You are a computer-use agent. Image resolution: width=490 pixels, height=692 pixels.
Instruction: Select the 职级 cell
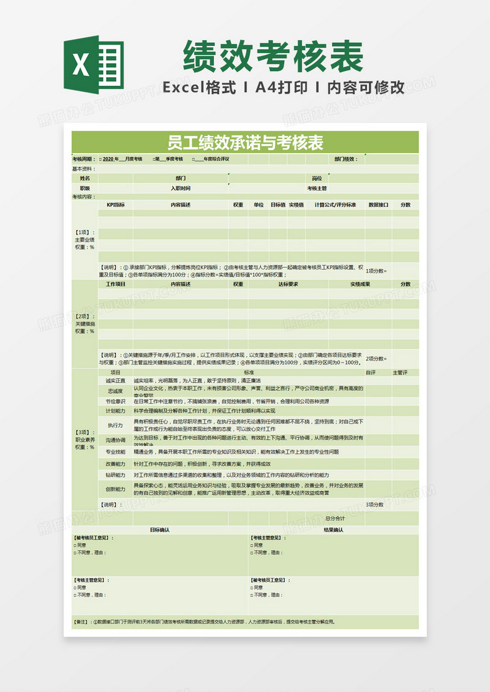click(x=85, y=189)
